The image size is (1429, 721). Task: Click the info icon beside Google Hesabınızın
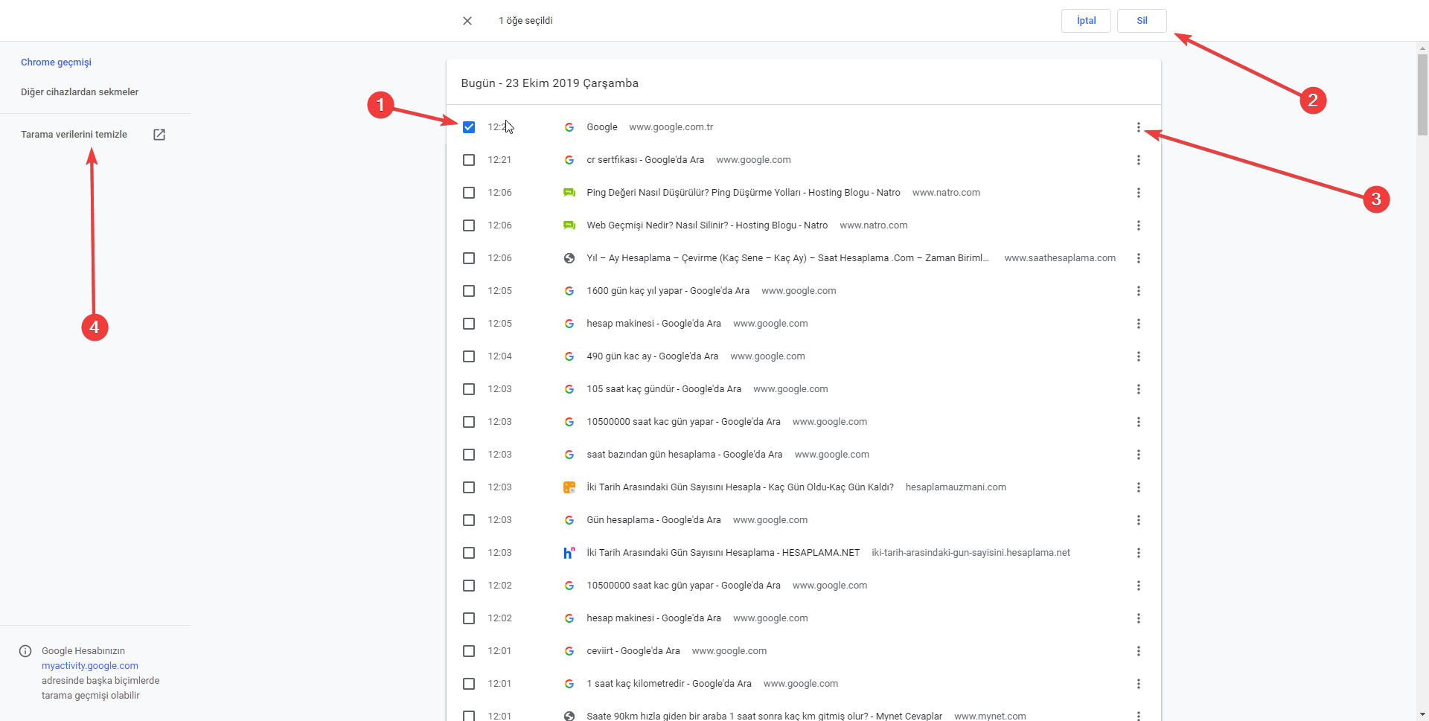(x=25, y=651)
